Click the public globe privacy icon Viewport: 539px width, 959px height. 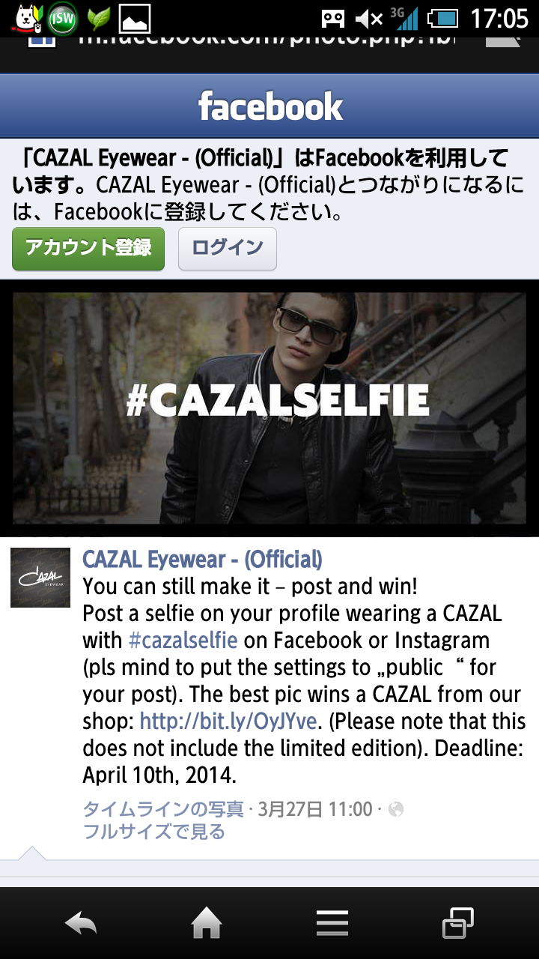click(x=396, y=809)
